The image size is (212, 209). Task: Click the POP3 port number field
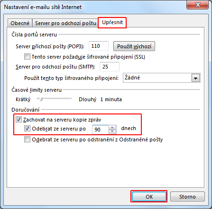(99, 46)
